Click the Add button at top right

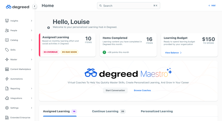(212, 6)
